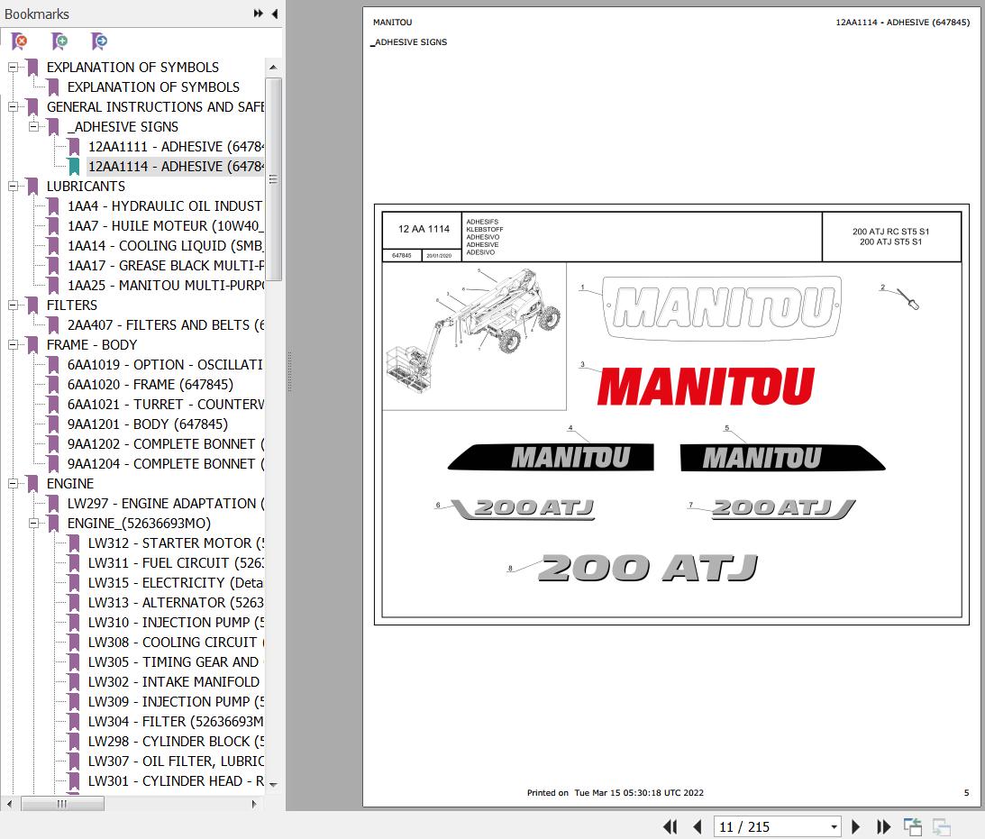985x839 pixels.
Task: Go back to the previous view
Action: coord(912,826)
